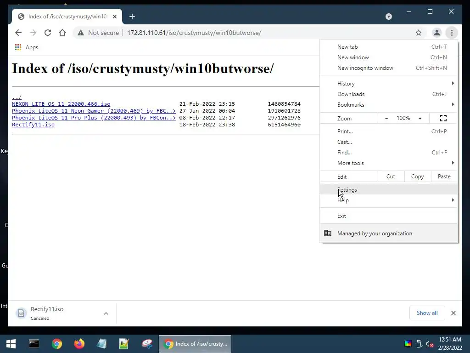Open the Windows Start menu
The height and width of the screenshot is (353, 470).
tap(11, 344)
